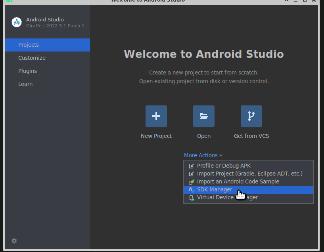Click the Android Studio logo icon
This screenshot has height=252, width=324.
[x=17, y=22]
